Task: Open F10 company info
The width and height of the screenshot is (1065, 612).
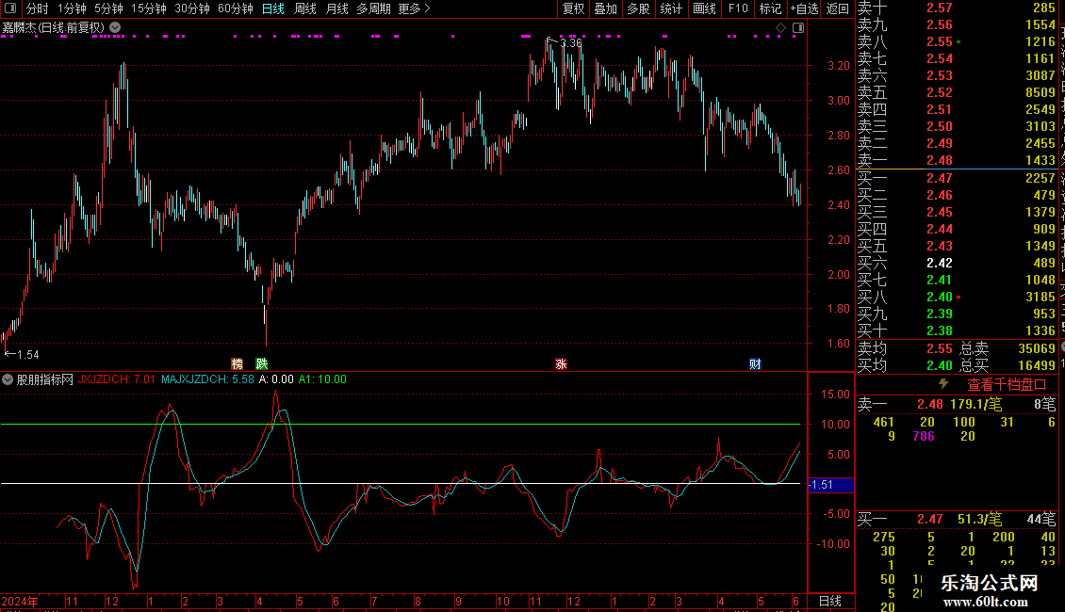Action: 738,8
